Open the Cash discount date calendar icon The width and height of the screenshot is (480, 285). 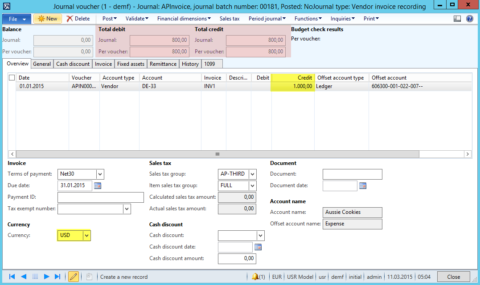[258, 247]
